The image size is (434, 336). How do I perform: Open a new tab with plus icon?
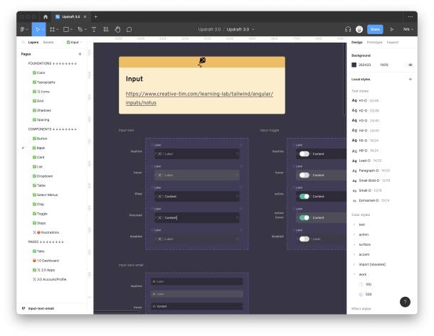pos(96,17)
